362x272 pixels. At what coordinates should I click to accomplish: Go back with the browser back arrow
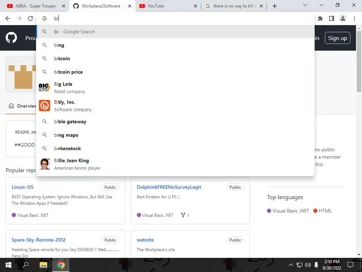click(x=8, y=18)
